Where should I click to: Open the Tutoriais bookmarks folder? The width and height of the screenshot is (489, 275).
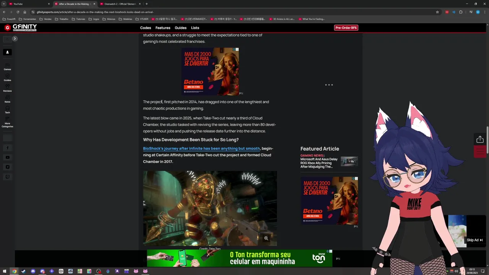coord(78,19)
